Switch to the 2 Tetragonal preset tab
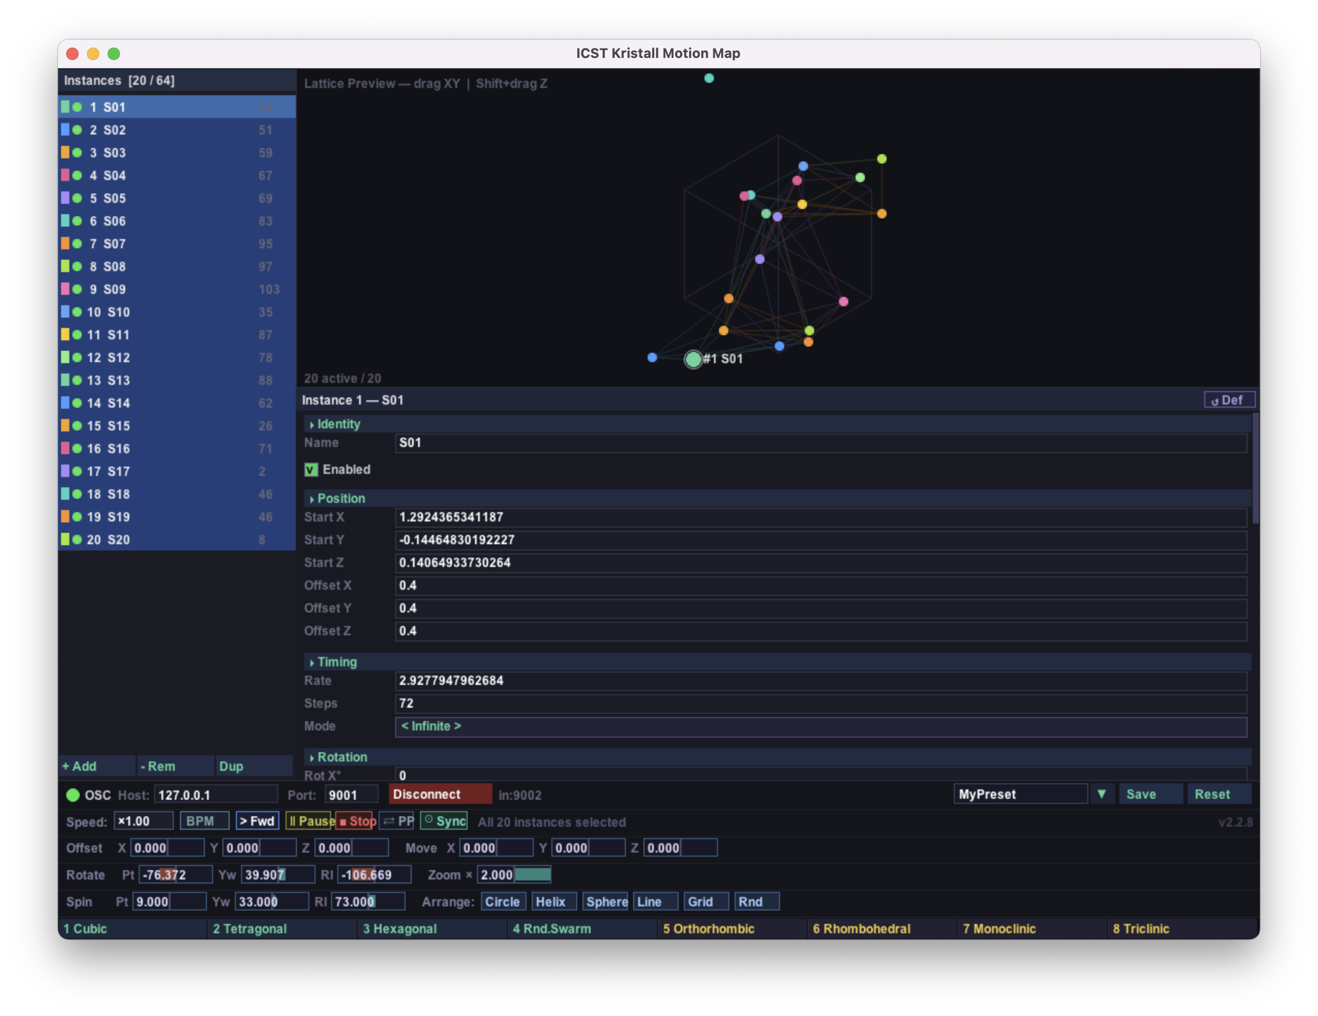Viewport: 1318px width, 1016px height. [283, 928]
